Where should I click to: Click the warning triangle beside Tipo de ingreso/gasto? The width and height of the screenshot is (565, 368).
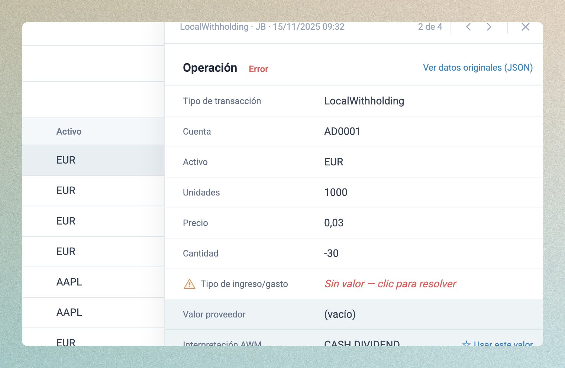[x=190, y=284]
